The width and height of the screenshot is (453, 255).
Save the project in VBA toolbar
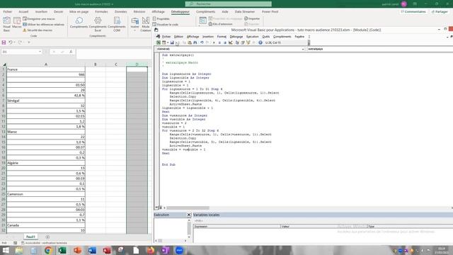pyautogui.click(x=172, y=42)
